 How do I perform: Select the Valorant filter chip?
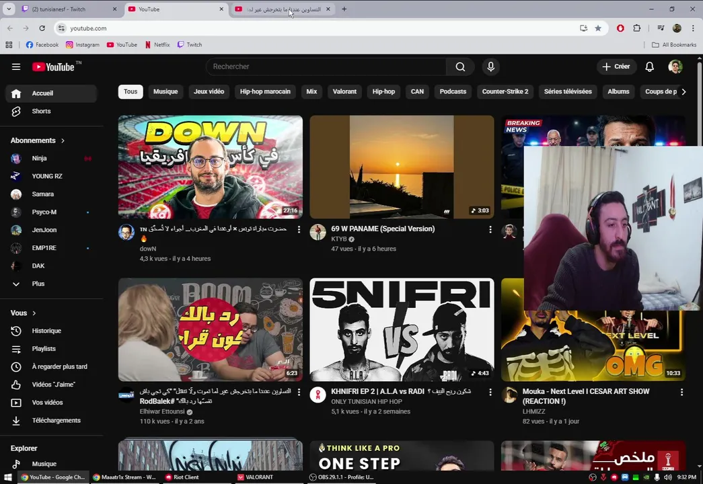tap(344, 91)
